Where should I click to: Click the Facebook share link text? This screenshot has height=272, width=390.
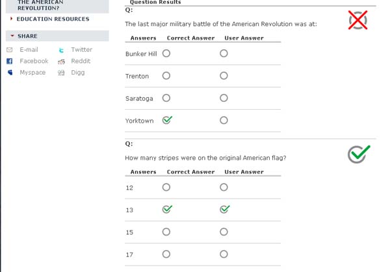point(34,62)
